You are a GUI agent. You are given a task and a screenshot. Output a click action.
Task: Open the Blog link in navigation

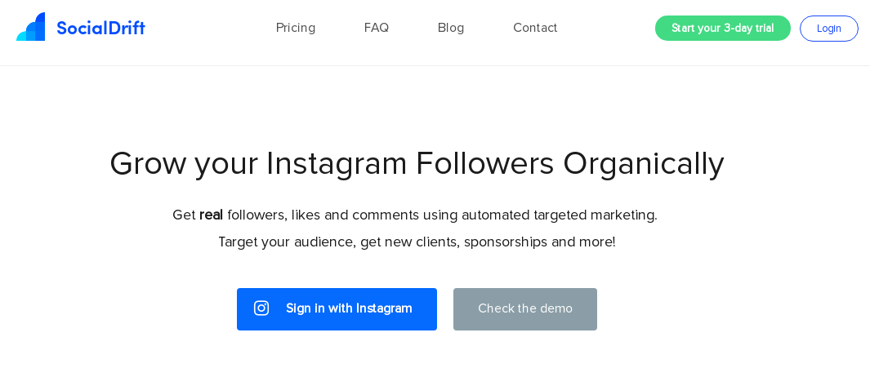[451, 28]
